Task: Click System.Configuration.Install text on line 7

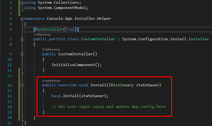Action: (154, 39)
